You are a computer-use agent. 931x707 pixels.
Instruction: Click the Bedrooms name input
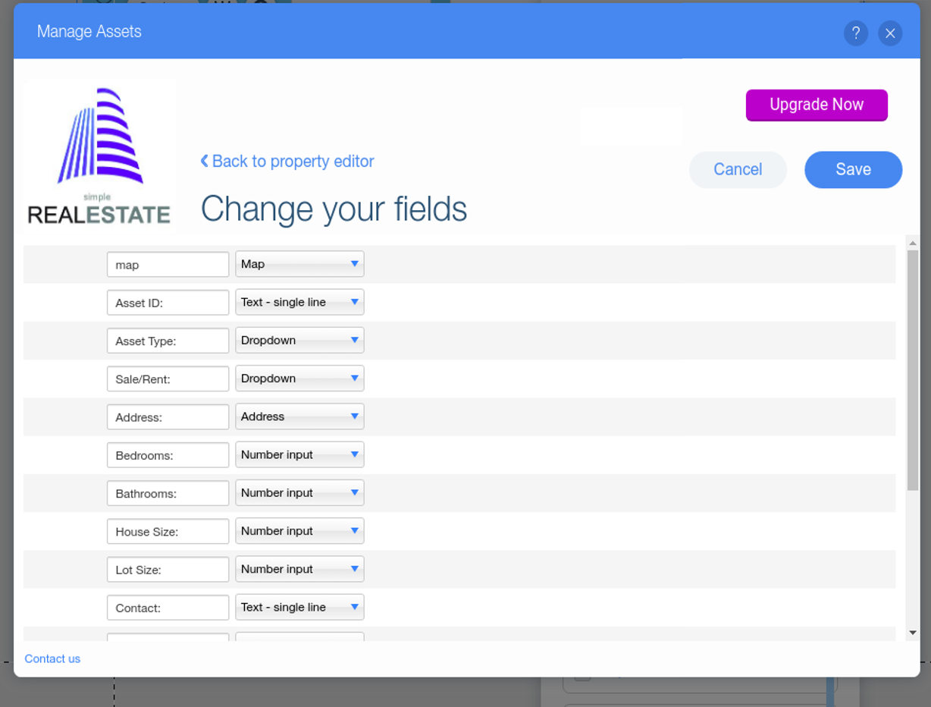click(x=168, y=455)
